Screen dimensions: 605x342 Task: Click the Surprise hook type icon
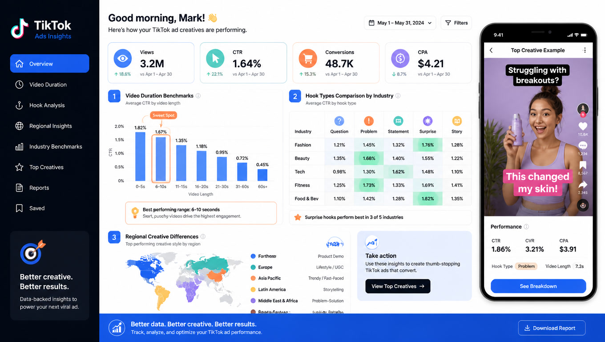tap(428, 121)
